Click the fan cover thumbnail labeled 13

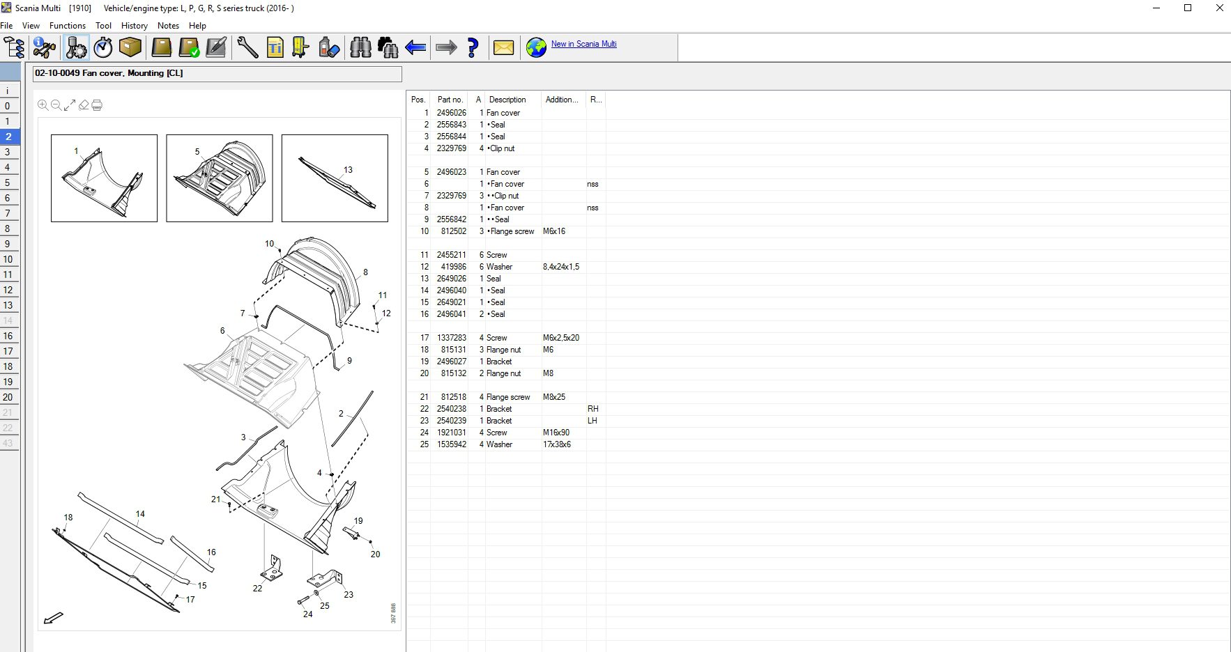click(x=335, y=178)
